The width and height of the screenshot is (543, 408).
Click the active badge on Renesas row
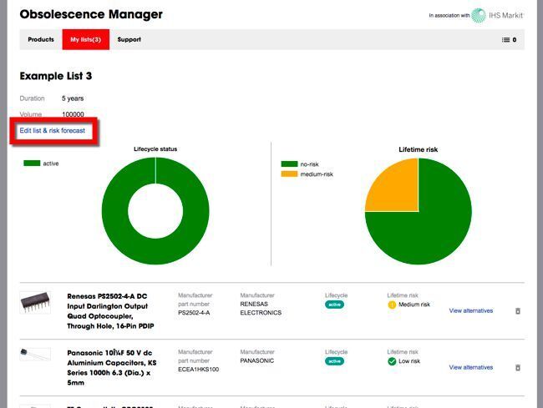click(x=334, y=305)
